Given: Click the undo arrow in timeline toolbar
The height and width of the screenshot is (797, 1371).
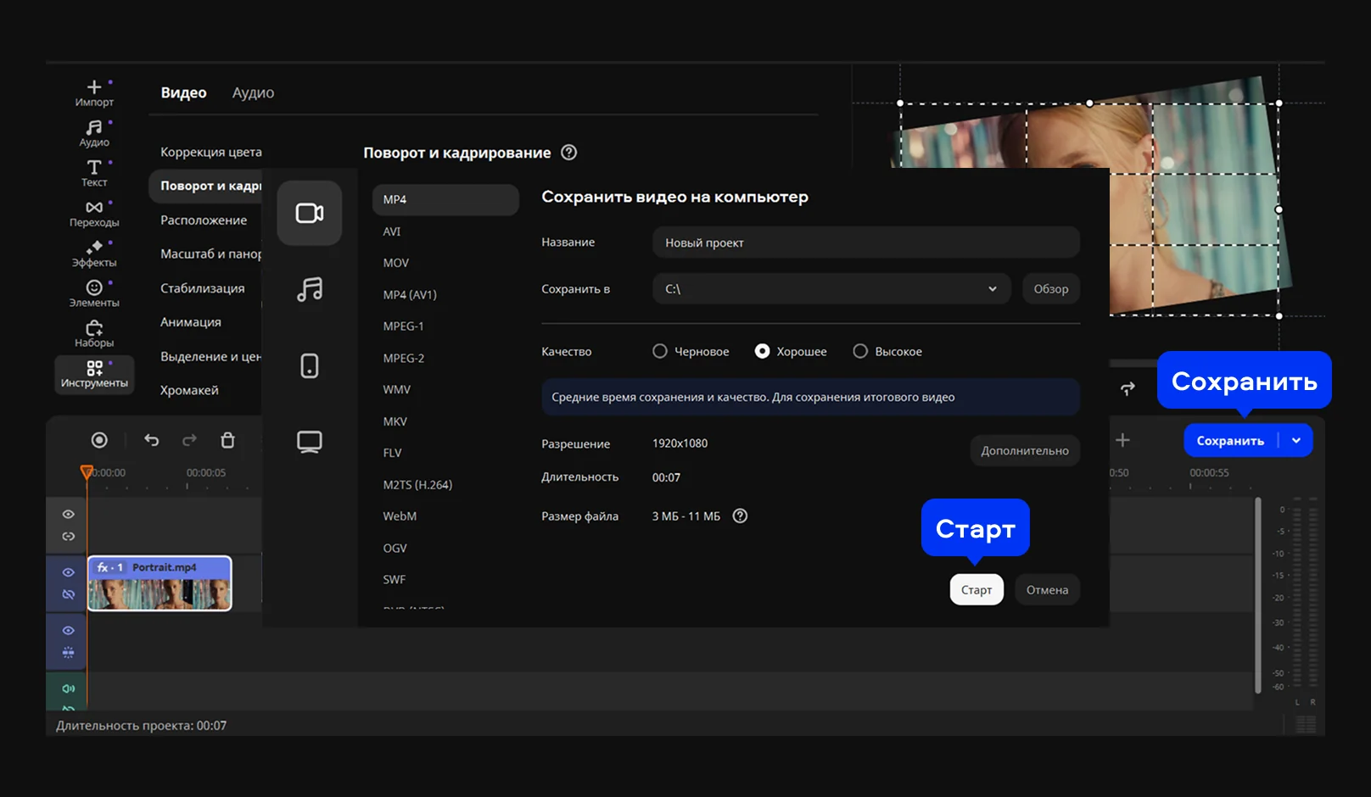Looking at the screenshot, I should tap(152, 440).
